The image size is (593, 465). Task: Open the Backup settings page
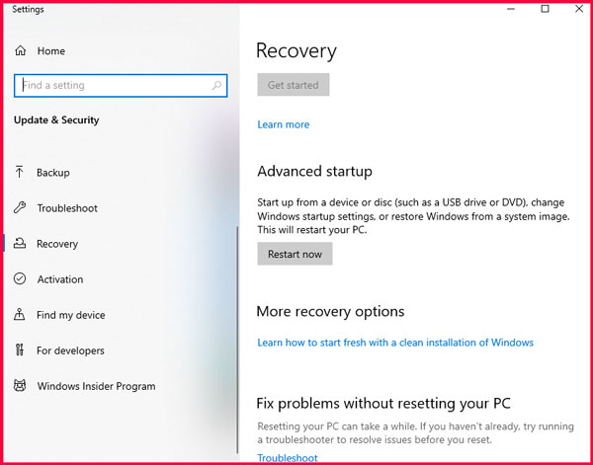[x=53, y=173]
